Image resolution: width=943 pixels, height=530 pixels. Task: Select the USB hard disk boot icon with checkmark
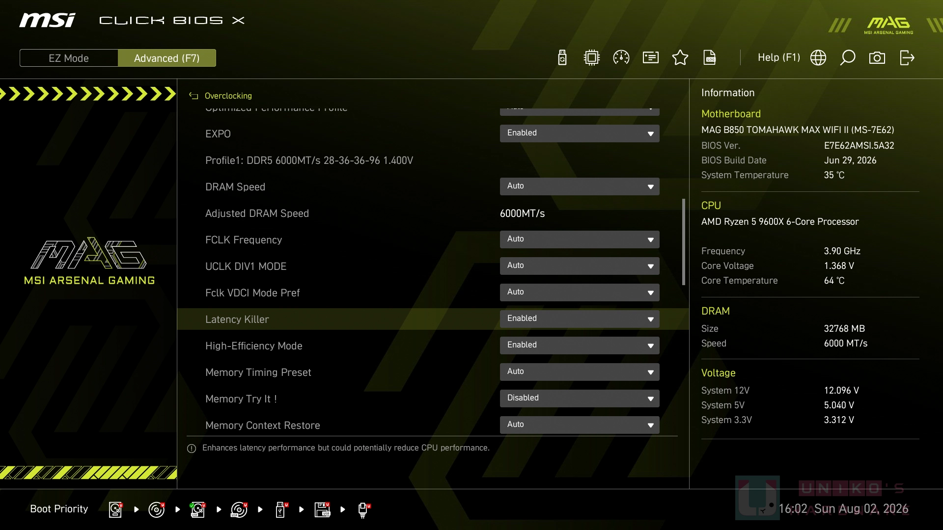coord(198,509)
